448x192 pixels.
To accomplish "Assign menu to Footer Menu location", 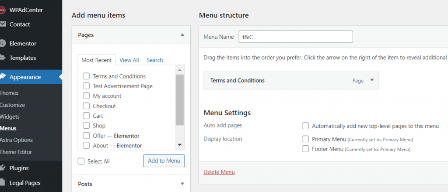I will coord(305,149).
